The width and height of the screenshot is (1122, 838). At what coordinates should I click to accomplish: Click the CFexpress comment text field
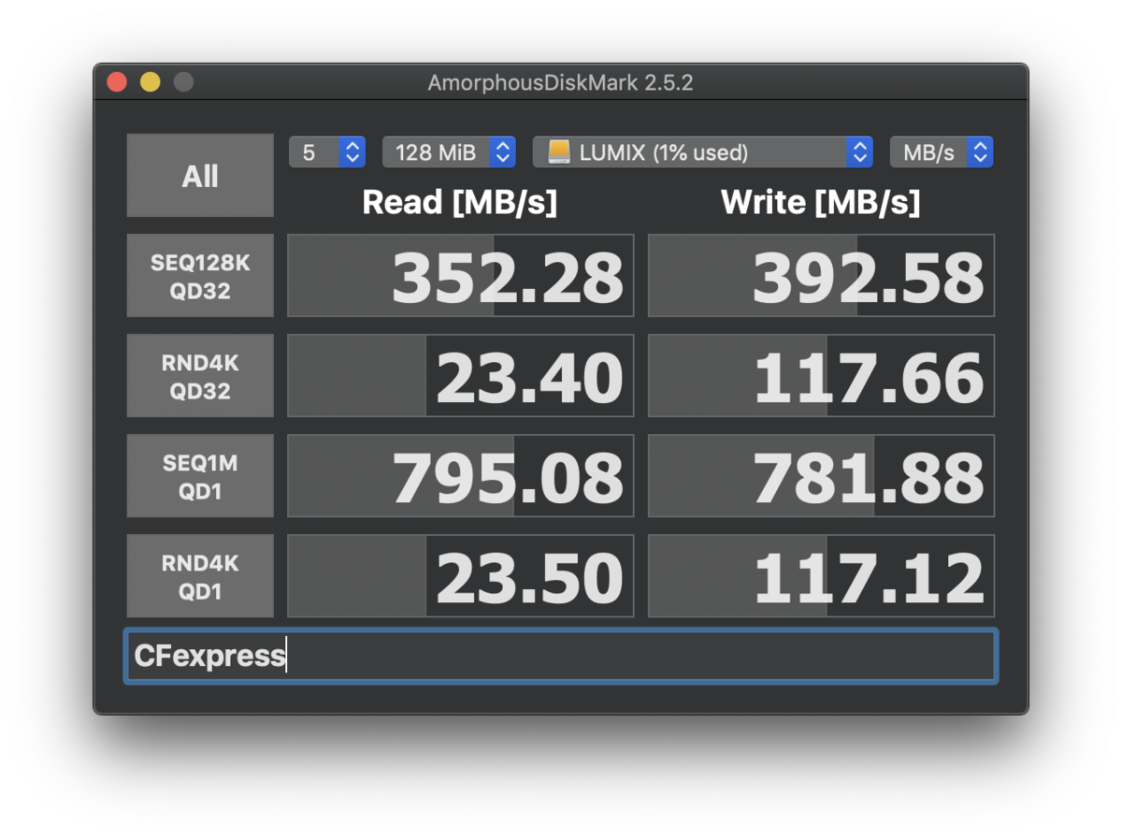pyautogui.click(x=561, y=656)
